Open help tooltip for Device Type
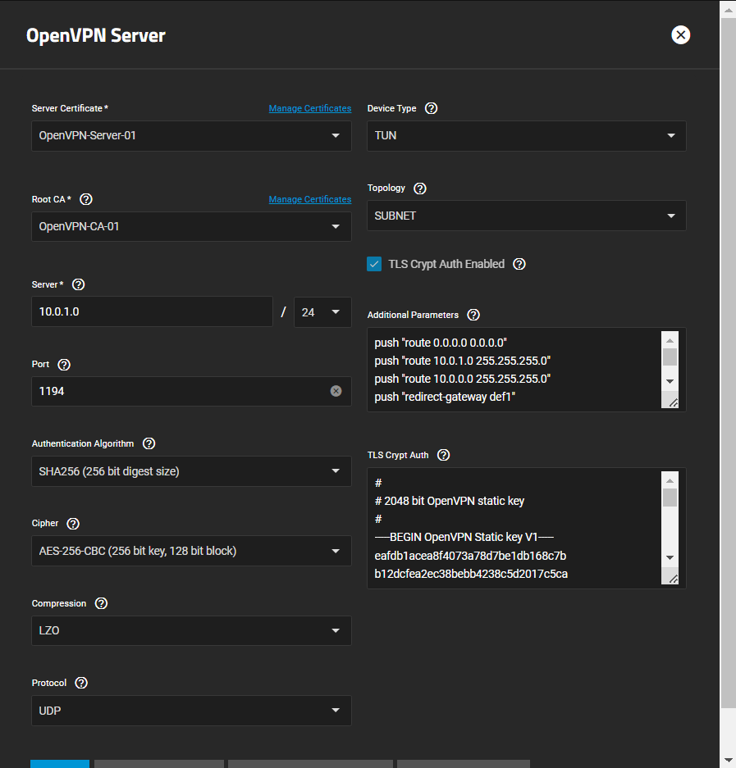 (431, 108)
